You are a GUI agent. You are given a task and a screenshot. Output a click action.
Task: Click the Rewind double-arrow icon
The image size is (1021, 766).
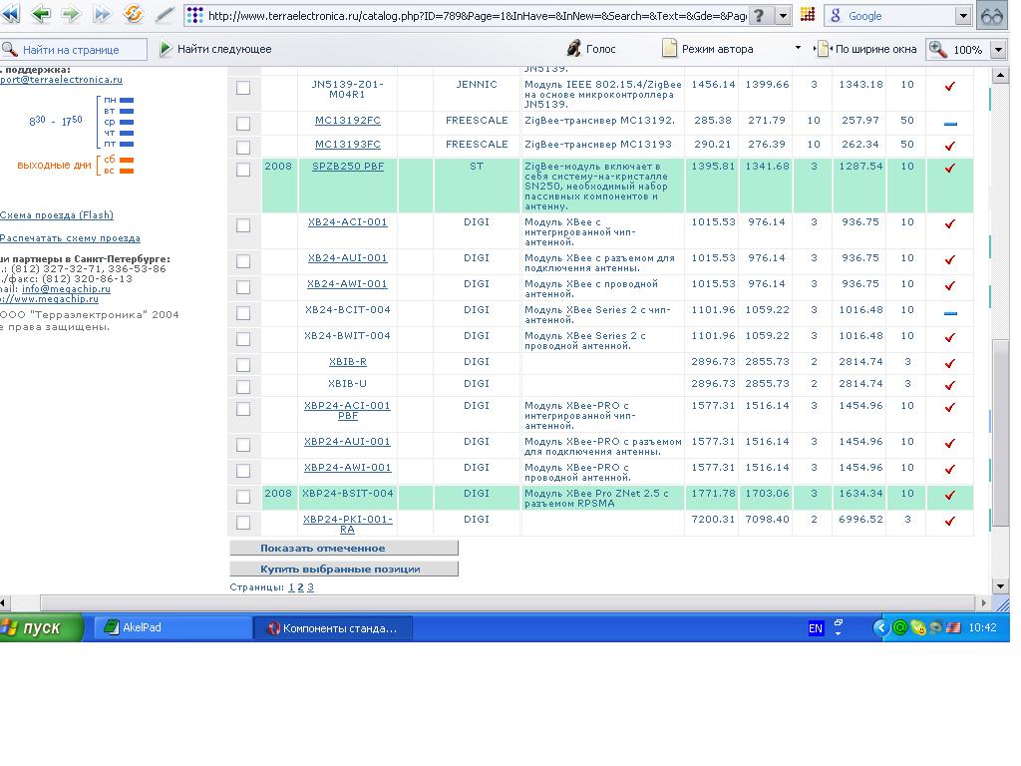click(10, 15)
